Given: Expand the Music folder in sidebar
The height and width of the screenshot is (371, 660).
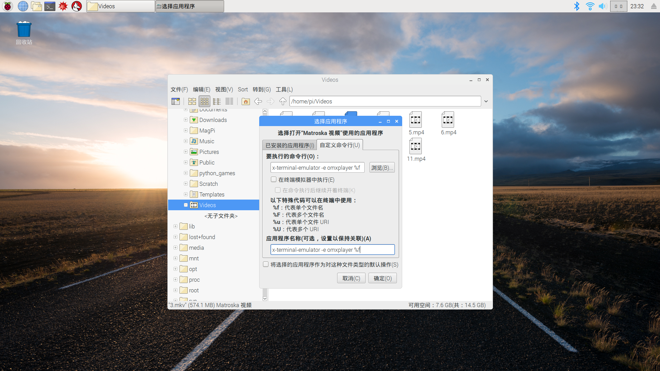Looking at the screenshot, I should tap(186, 141).
